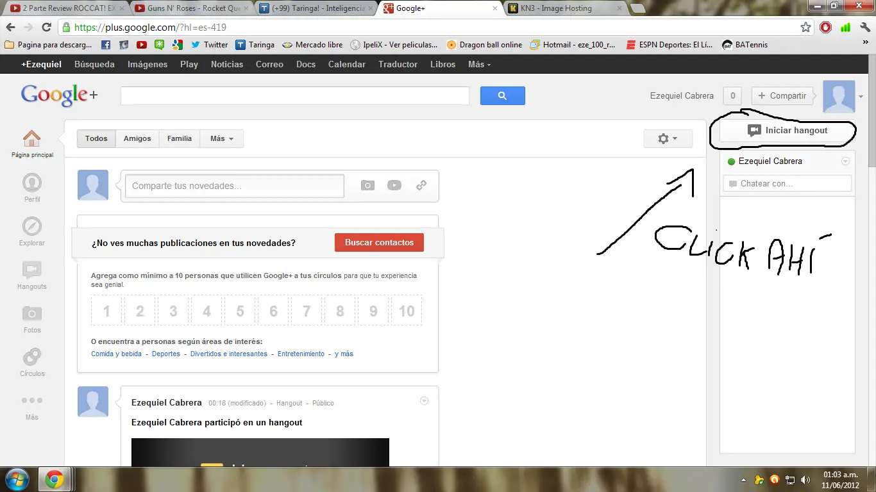Click the blue search magnifier button

tap(503, 95)
